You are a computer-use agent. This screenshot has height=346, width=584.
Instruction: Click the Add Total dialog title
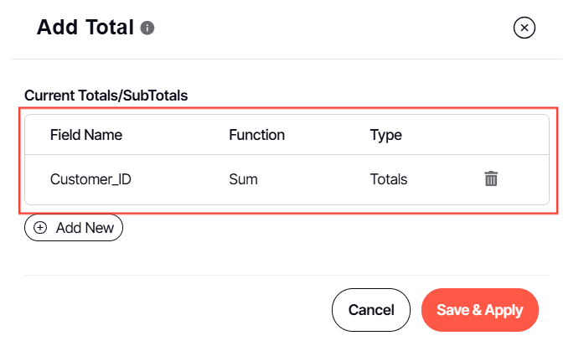tap(85, 28)
